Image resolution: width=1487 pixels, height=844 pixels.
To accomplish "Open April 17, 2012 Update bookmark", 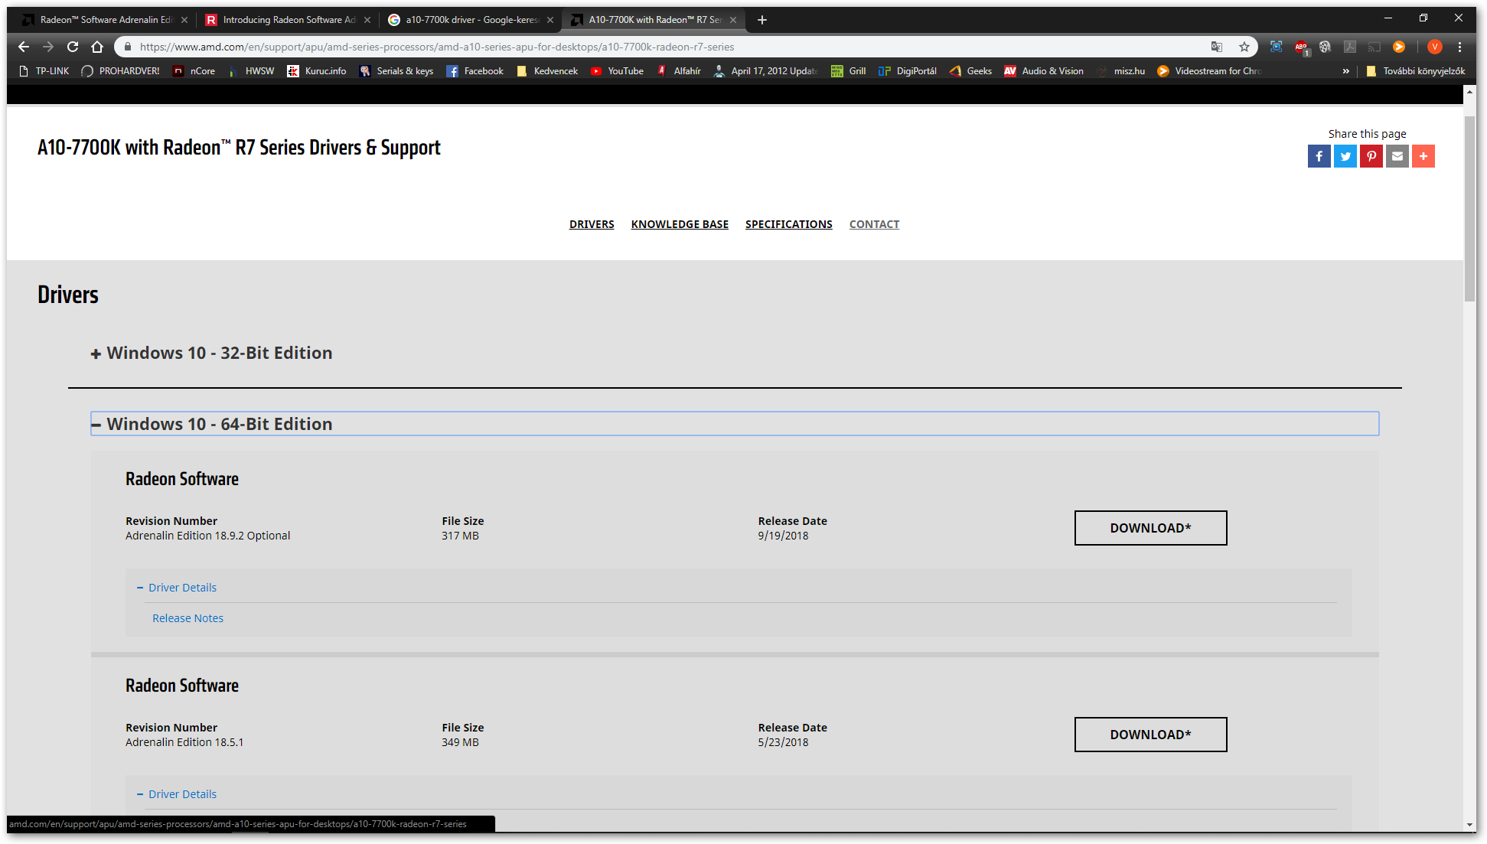I will 766,71.
